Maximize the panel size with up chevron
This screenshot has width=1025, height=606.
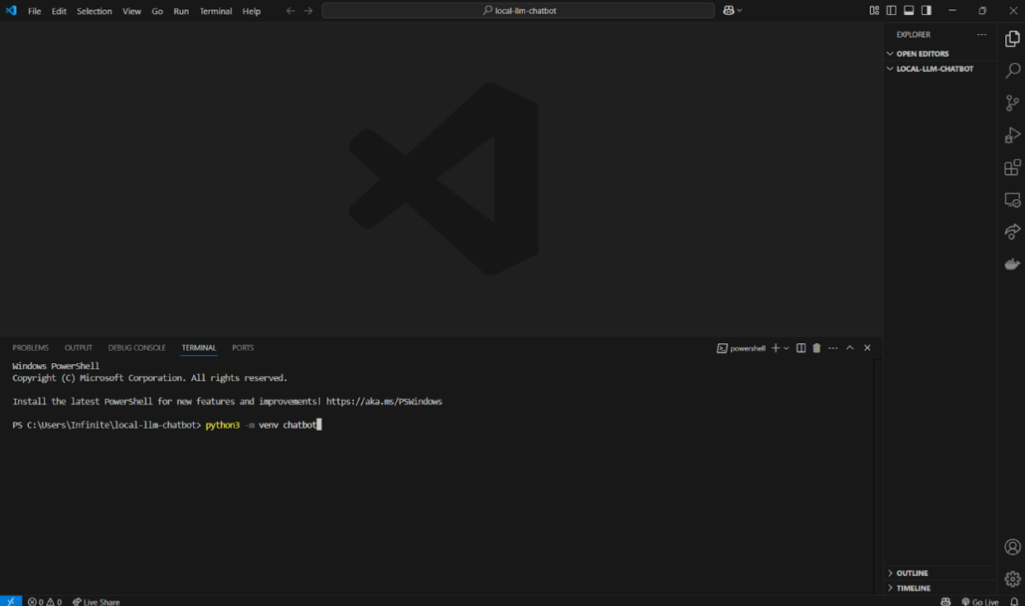pyautogui.click(x=849, y=348)
